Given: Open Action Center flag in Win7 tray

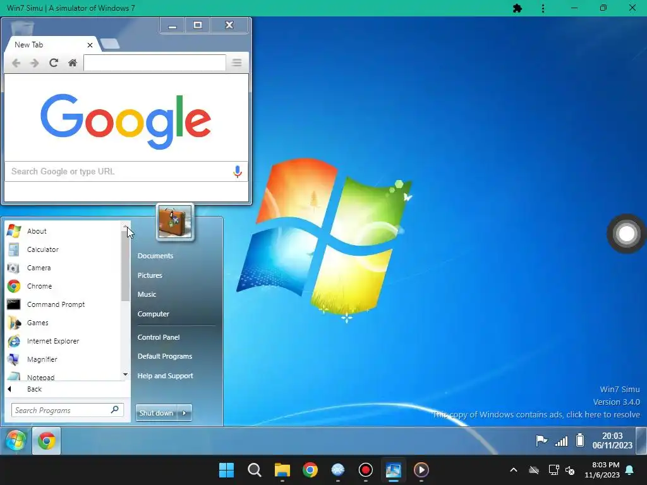Looking at the screenshot, I should pos(541,441).
